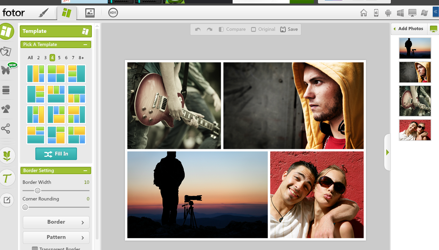
Task: Toggle the Transparent Border checkbox
Action: pos(35,248)
